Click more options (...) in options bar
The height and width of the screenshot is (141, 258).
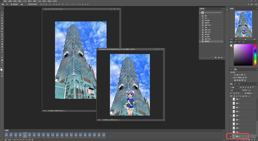(67, 4)
